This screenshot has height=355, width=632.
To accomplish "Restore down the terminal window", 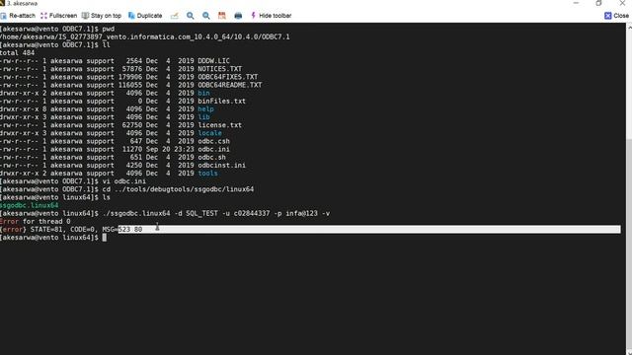I will tap(598, 3).
